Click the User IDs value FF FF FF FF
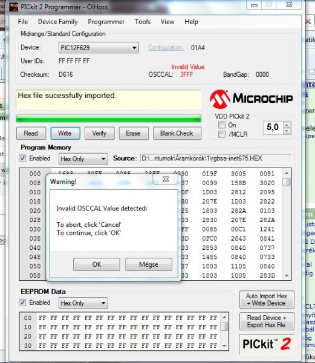The width and height of the screenshot is (315, 363). pos(74,61)
